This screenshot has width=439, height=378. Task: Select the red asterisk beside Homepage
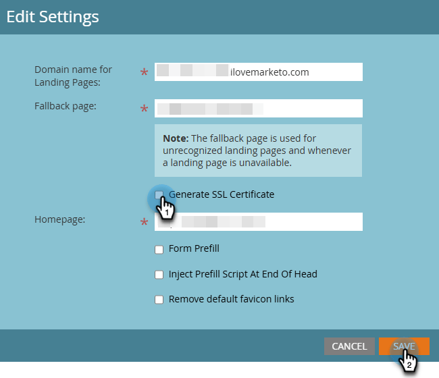click(144, 223)
